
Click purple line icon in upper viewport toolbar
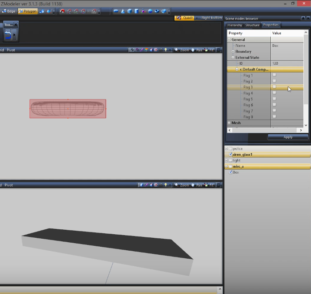(141, 50)
